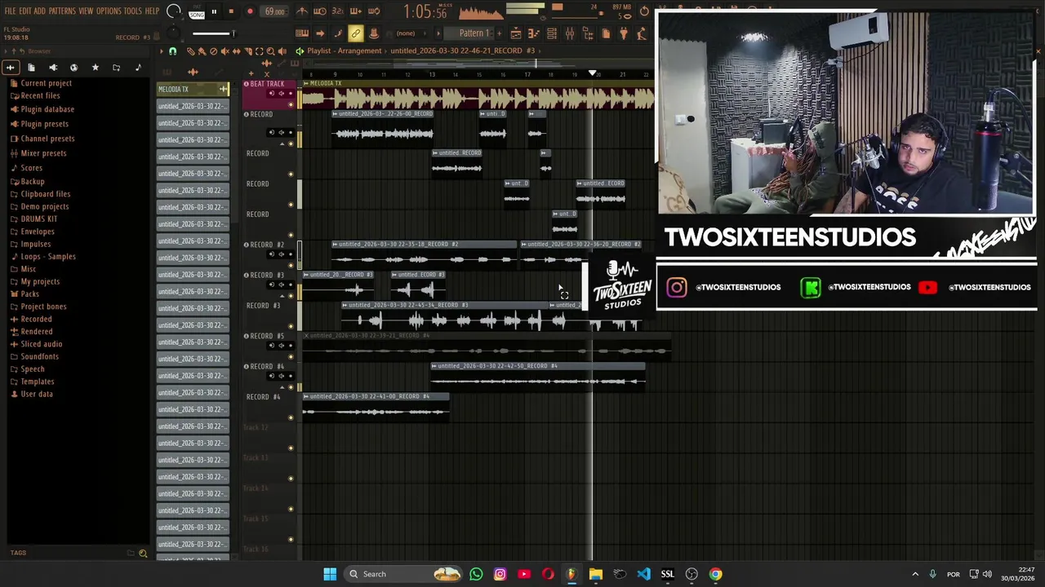
Task: Select the playlist slice tool
Action: click(x=248, y=51)
